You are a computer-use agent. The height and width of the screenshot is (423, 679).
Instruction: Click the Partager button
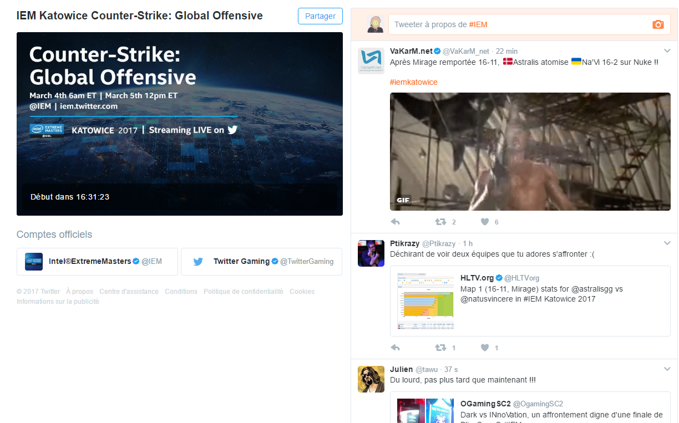coord(320,16)
